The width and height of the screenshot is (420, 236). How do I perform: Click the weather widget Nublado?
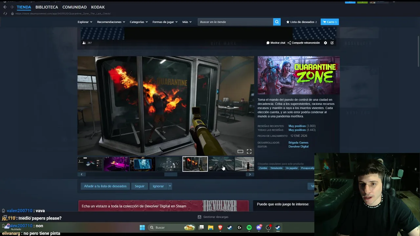tap(12, 227)
